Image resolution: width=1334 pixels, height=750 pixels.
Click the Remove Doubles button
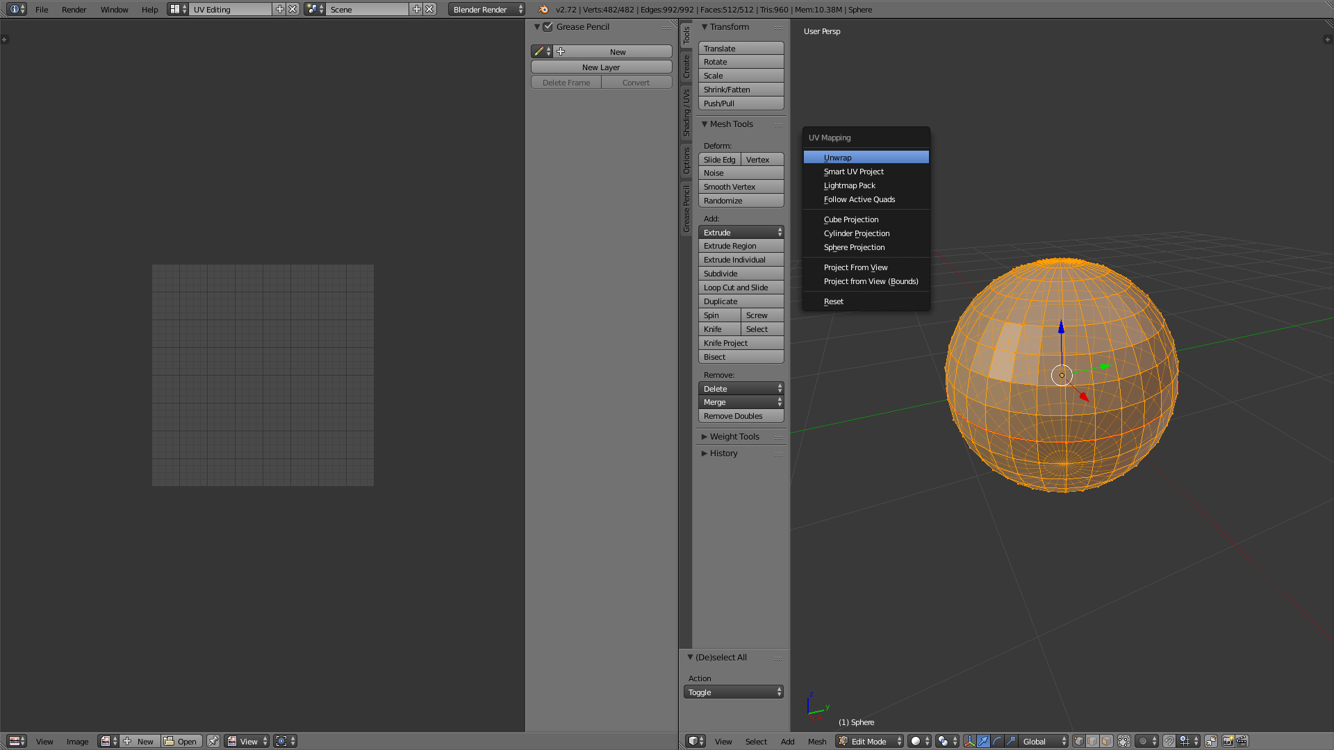741,416
